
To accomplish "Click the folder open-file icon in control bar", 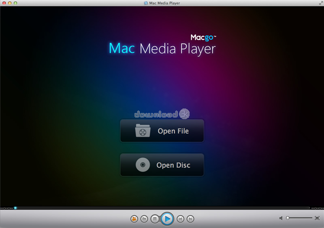I will tap(144, 219).
